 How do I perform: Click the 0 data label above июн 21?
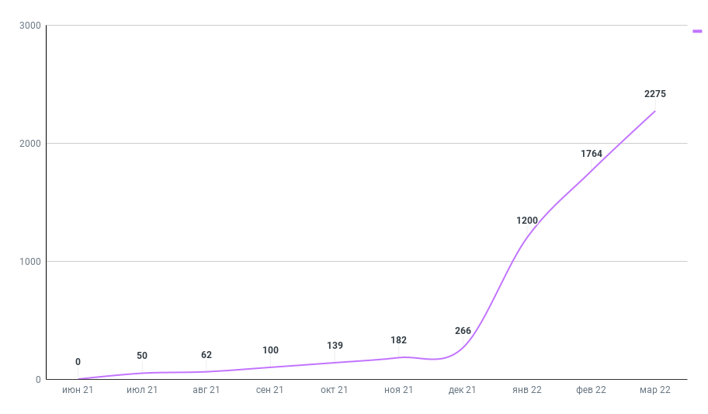coord(78,362)
